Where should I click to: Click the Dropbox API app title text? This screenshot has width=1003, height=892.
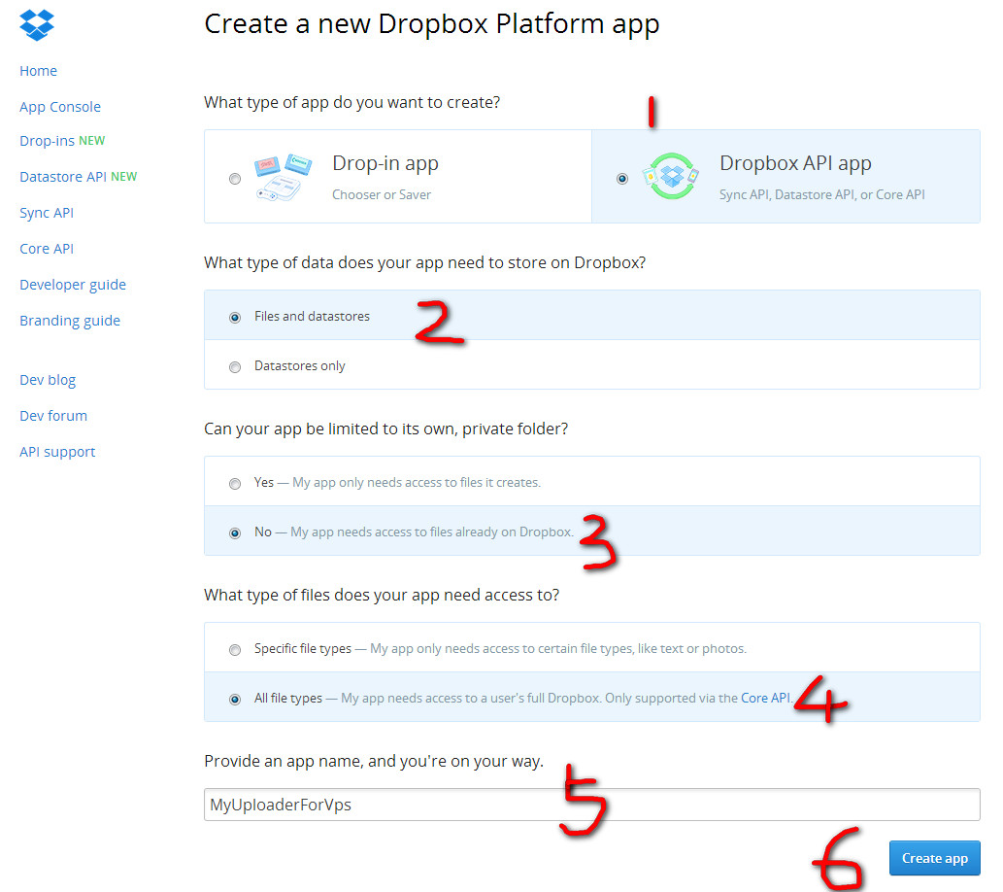coord(795,164)
